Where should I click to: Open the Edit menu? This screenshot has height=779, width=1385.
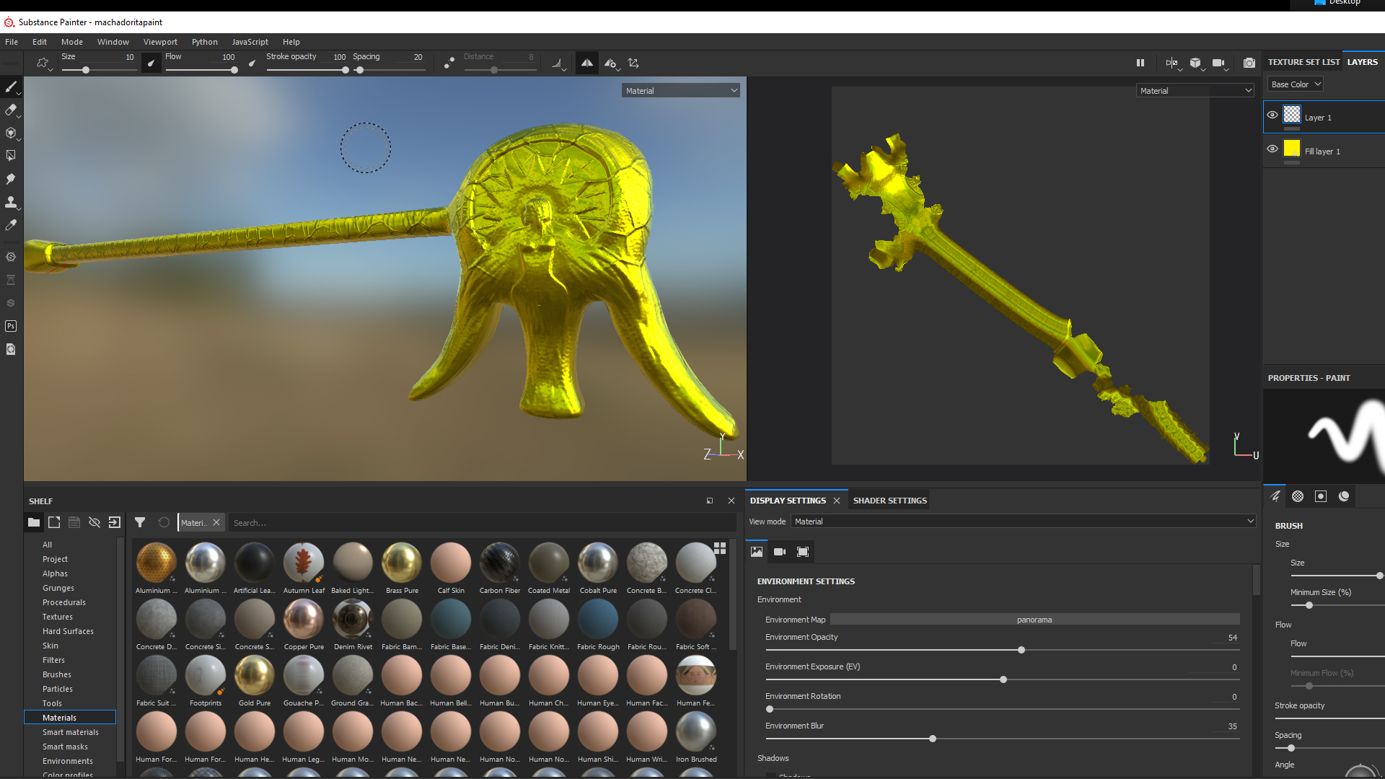point(40,42)
